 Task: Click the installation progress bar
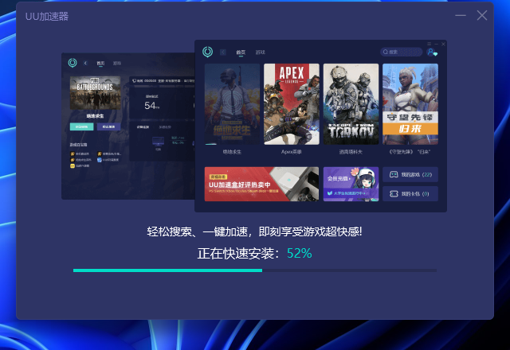(254, 270)
